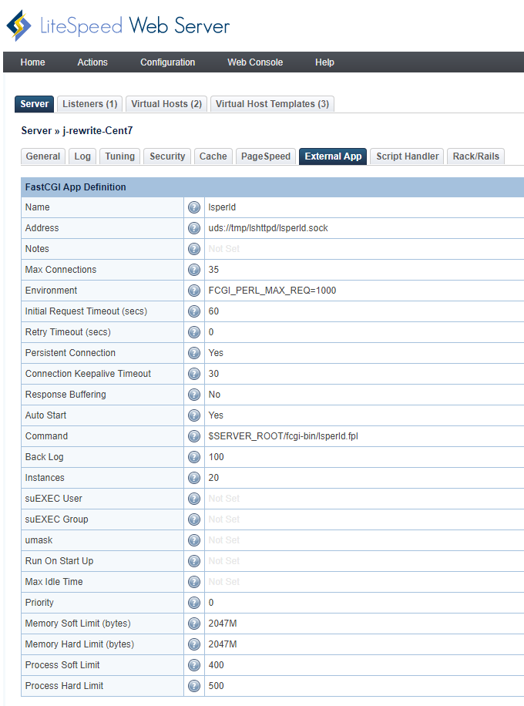The image size is (524, 706).
Task: View help for Connection Keepalive Timeout
Action: click(194, 374)
